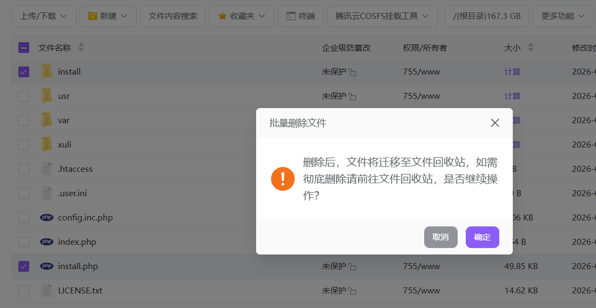This screenshot has height=308, width=596.
Task: Click the install folder icon
Action: coord(46,71)
